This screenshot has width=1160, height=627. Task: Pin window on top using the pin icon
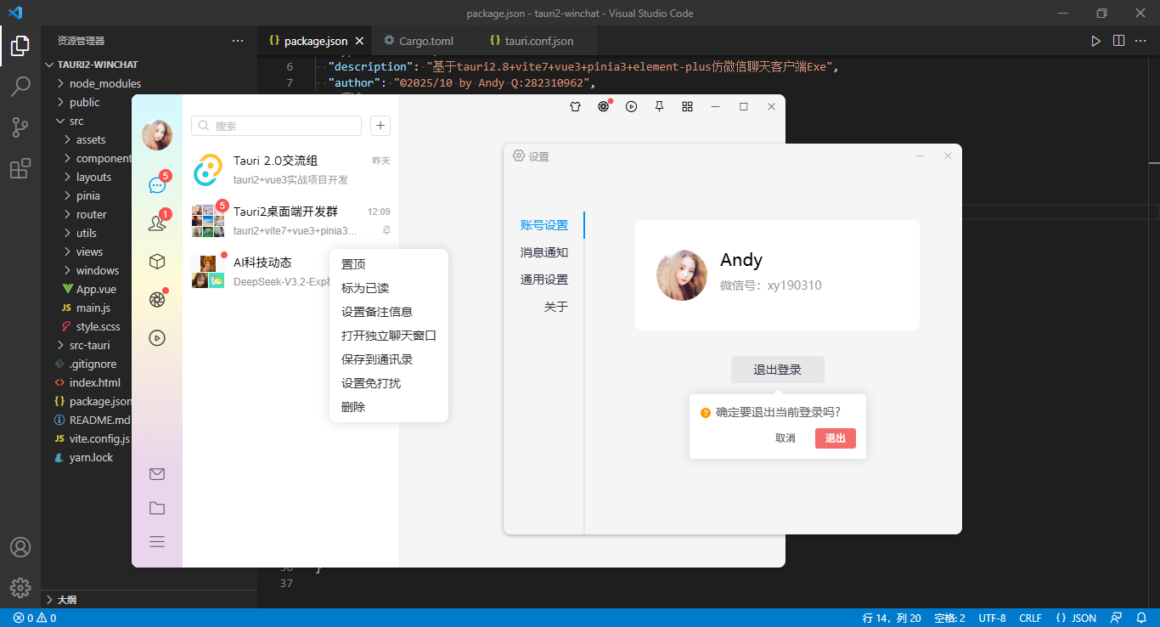click(659, 106)
